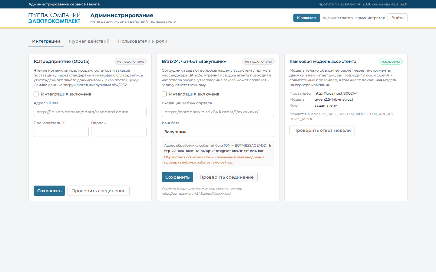Enable Bitrix24 integration checkbox
This screenshot has height=272, width=436.
[164, 94]
